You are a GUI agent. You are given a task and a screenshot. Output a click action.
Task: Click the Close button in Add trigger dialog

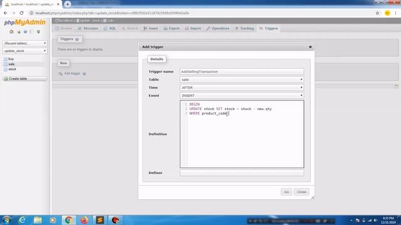coord(301,192)
